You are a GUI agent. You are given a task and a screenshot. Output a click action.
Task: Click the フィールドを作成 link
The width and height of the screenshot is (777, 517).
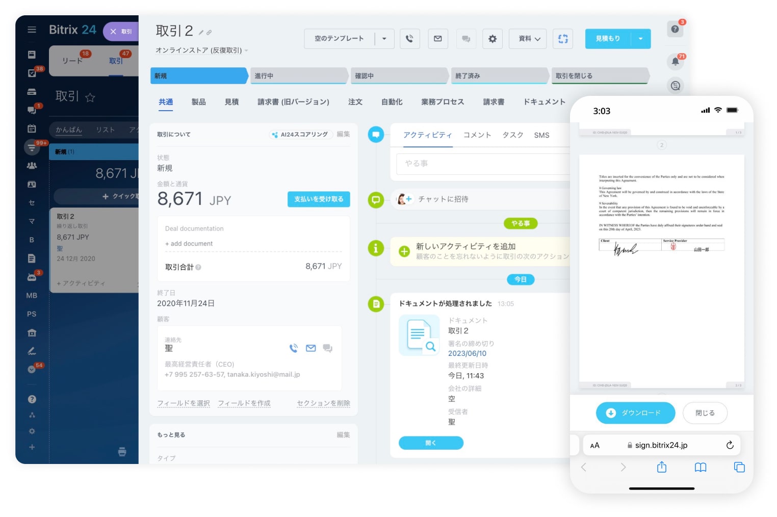point(244,403)
